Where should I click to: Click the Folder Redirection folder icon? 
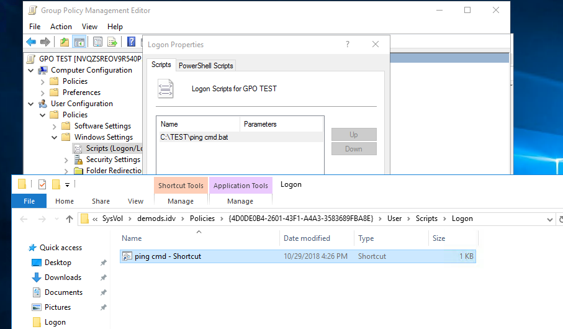click(78, 171)
